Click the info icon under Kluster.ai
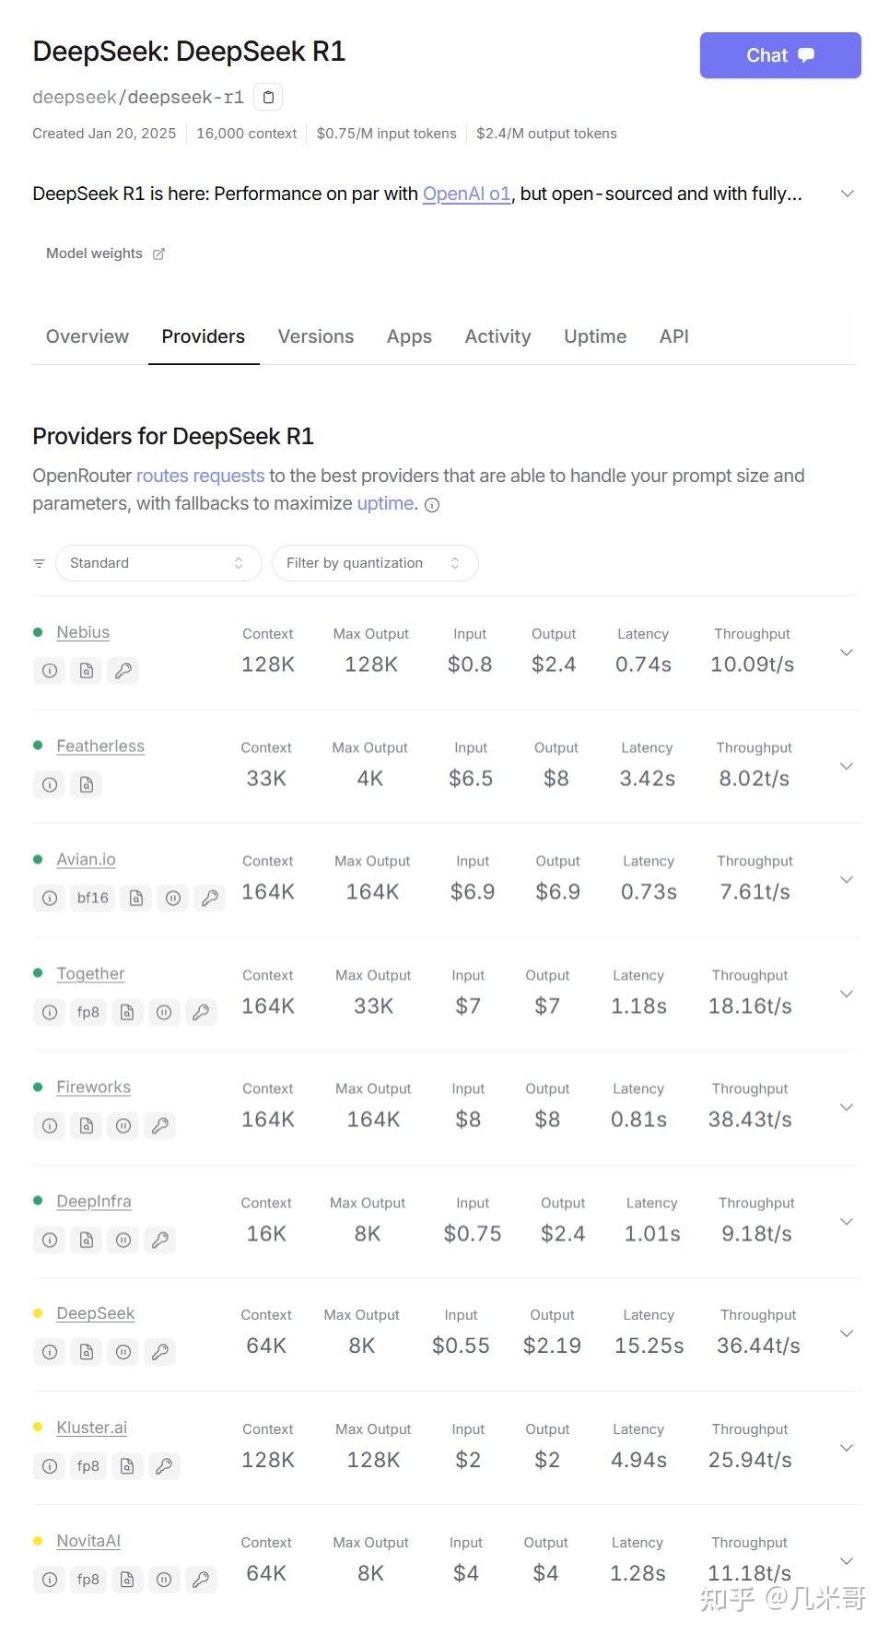The image size is (889, 1634). pos(49,1465)
